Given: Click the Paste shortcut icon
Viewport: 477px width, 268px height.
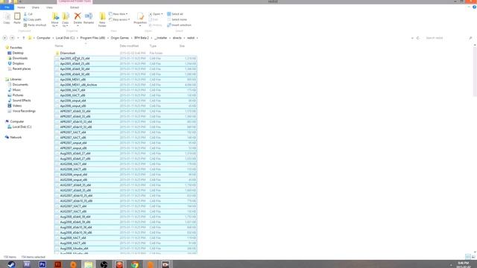Looking at the screenshot, I should (25, 25).
